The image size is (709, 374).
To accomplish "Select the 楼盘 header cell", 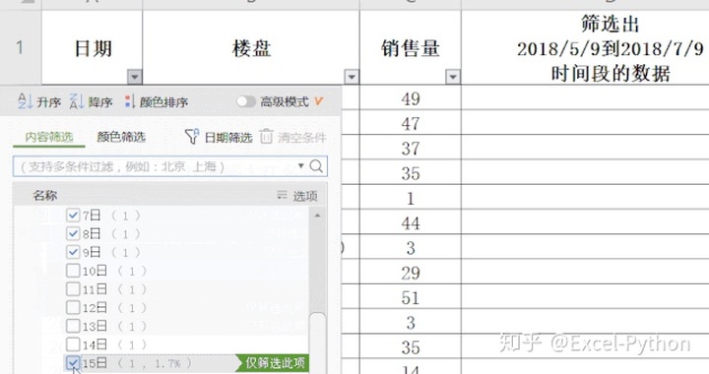I will pyautogui.click(x=251, y=47).
